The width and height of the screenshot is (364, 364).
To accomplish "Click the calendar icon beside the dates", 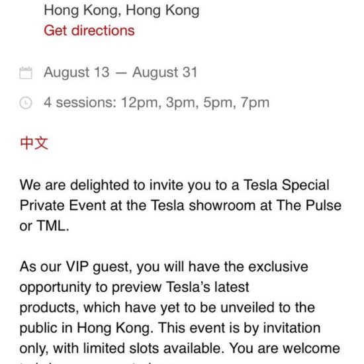I will click(26, 73).
